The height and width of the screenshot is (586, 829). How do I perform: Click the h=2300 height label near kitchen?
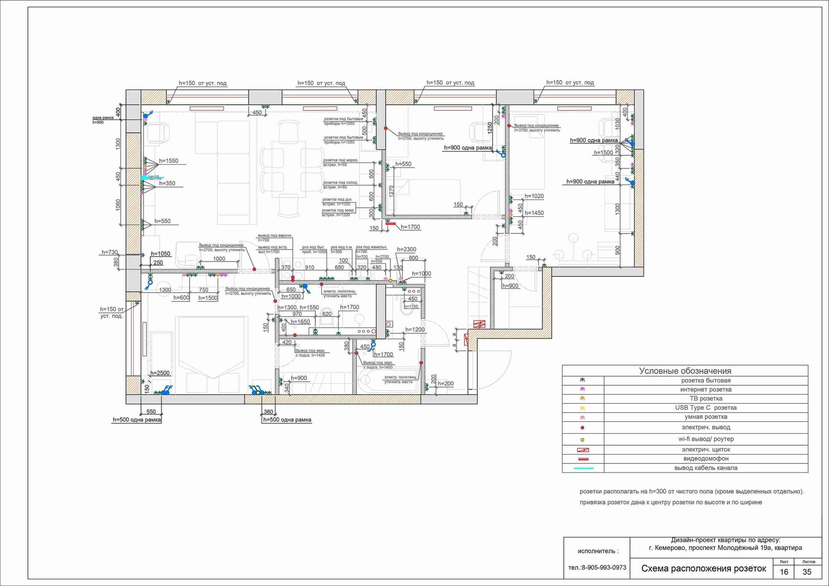[x=406, y=250]
